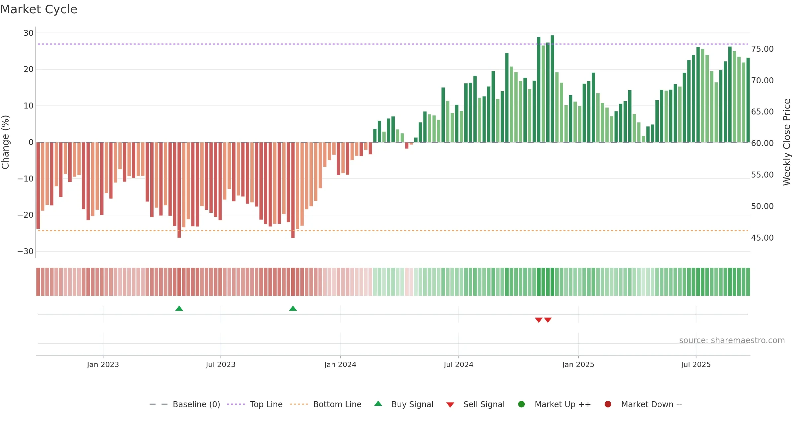Image resolution: width=796 pixels, height=448 pixels.
Task: Click the gray dashed Baseline legend sample
Action: pos(159,404)
